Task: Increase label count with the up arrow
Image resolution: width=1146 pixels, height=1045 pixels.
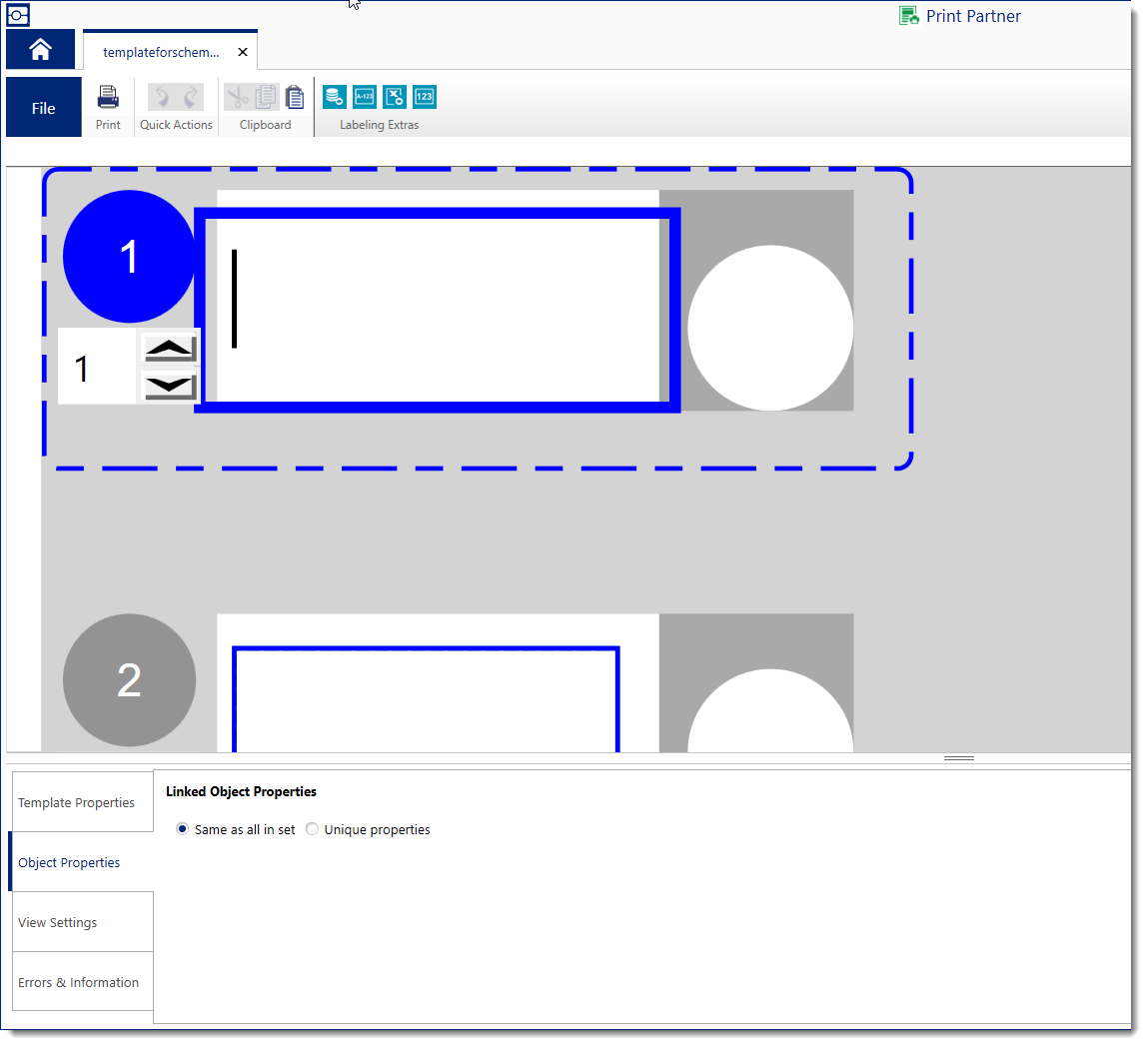Action: [170, 350]
